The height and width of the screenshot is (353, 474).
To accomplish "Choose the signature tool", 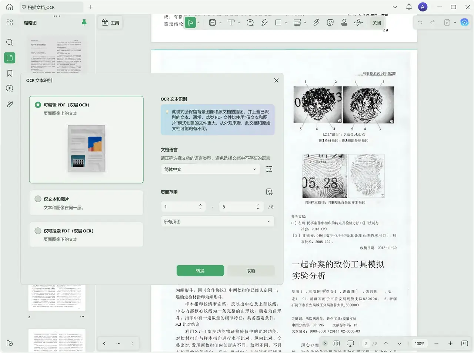I will tap(358, 22).
